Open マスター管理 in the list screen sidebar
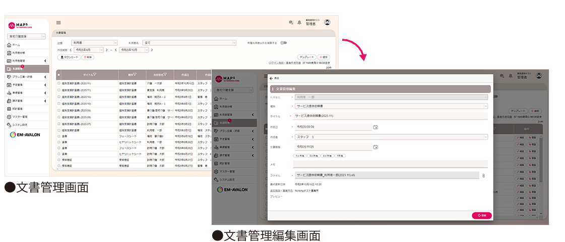 pyautogui.click(x=27, y=117)
